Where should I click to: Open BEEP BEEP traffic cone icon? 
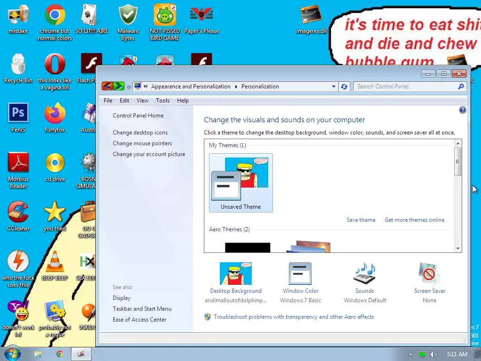click(54, 265)
